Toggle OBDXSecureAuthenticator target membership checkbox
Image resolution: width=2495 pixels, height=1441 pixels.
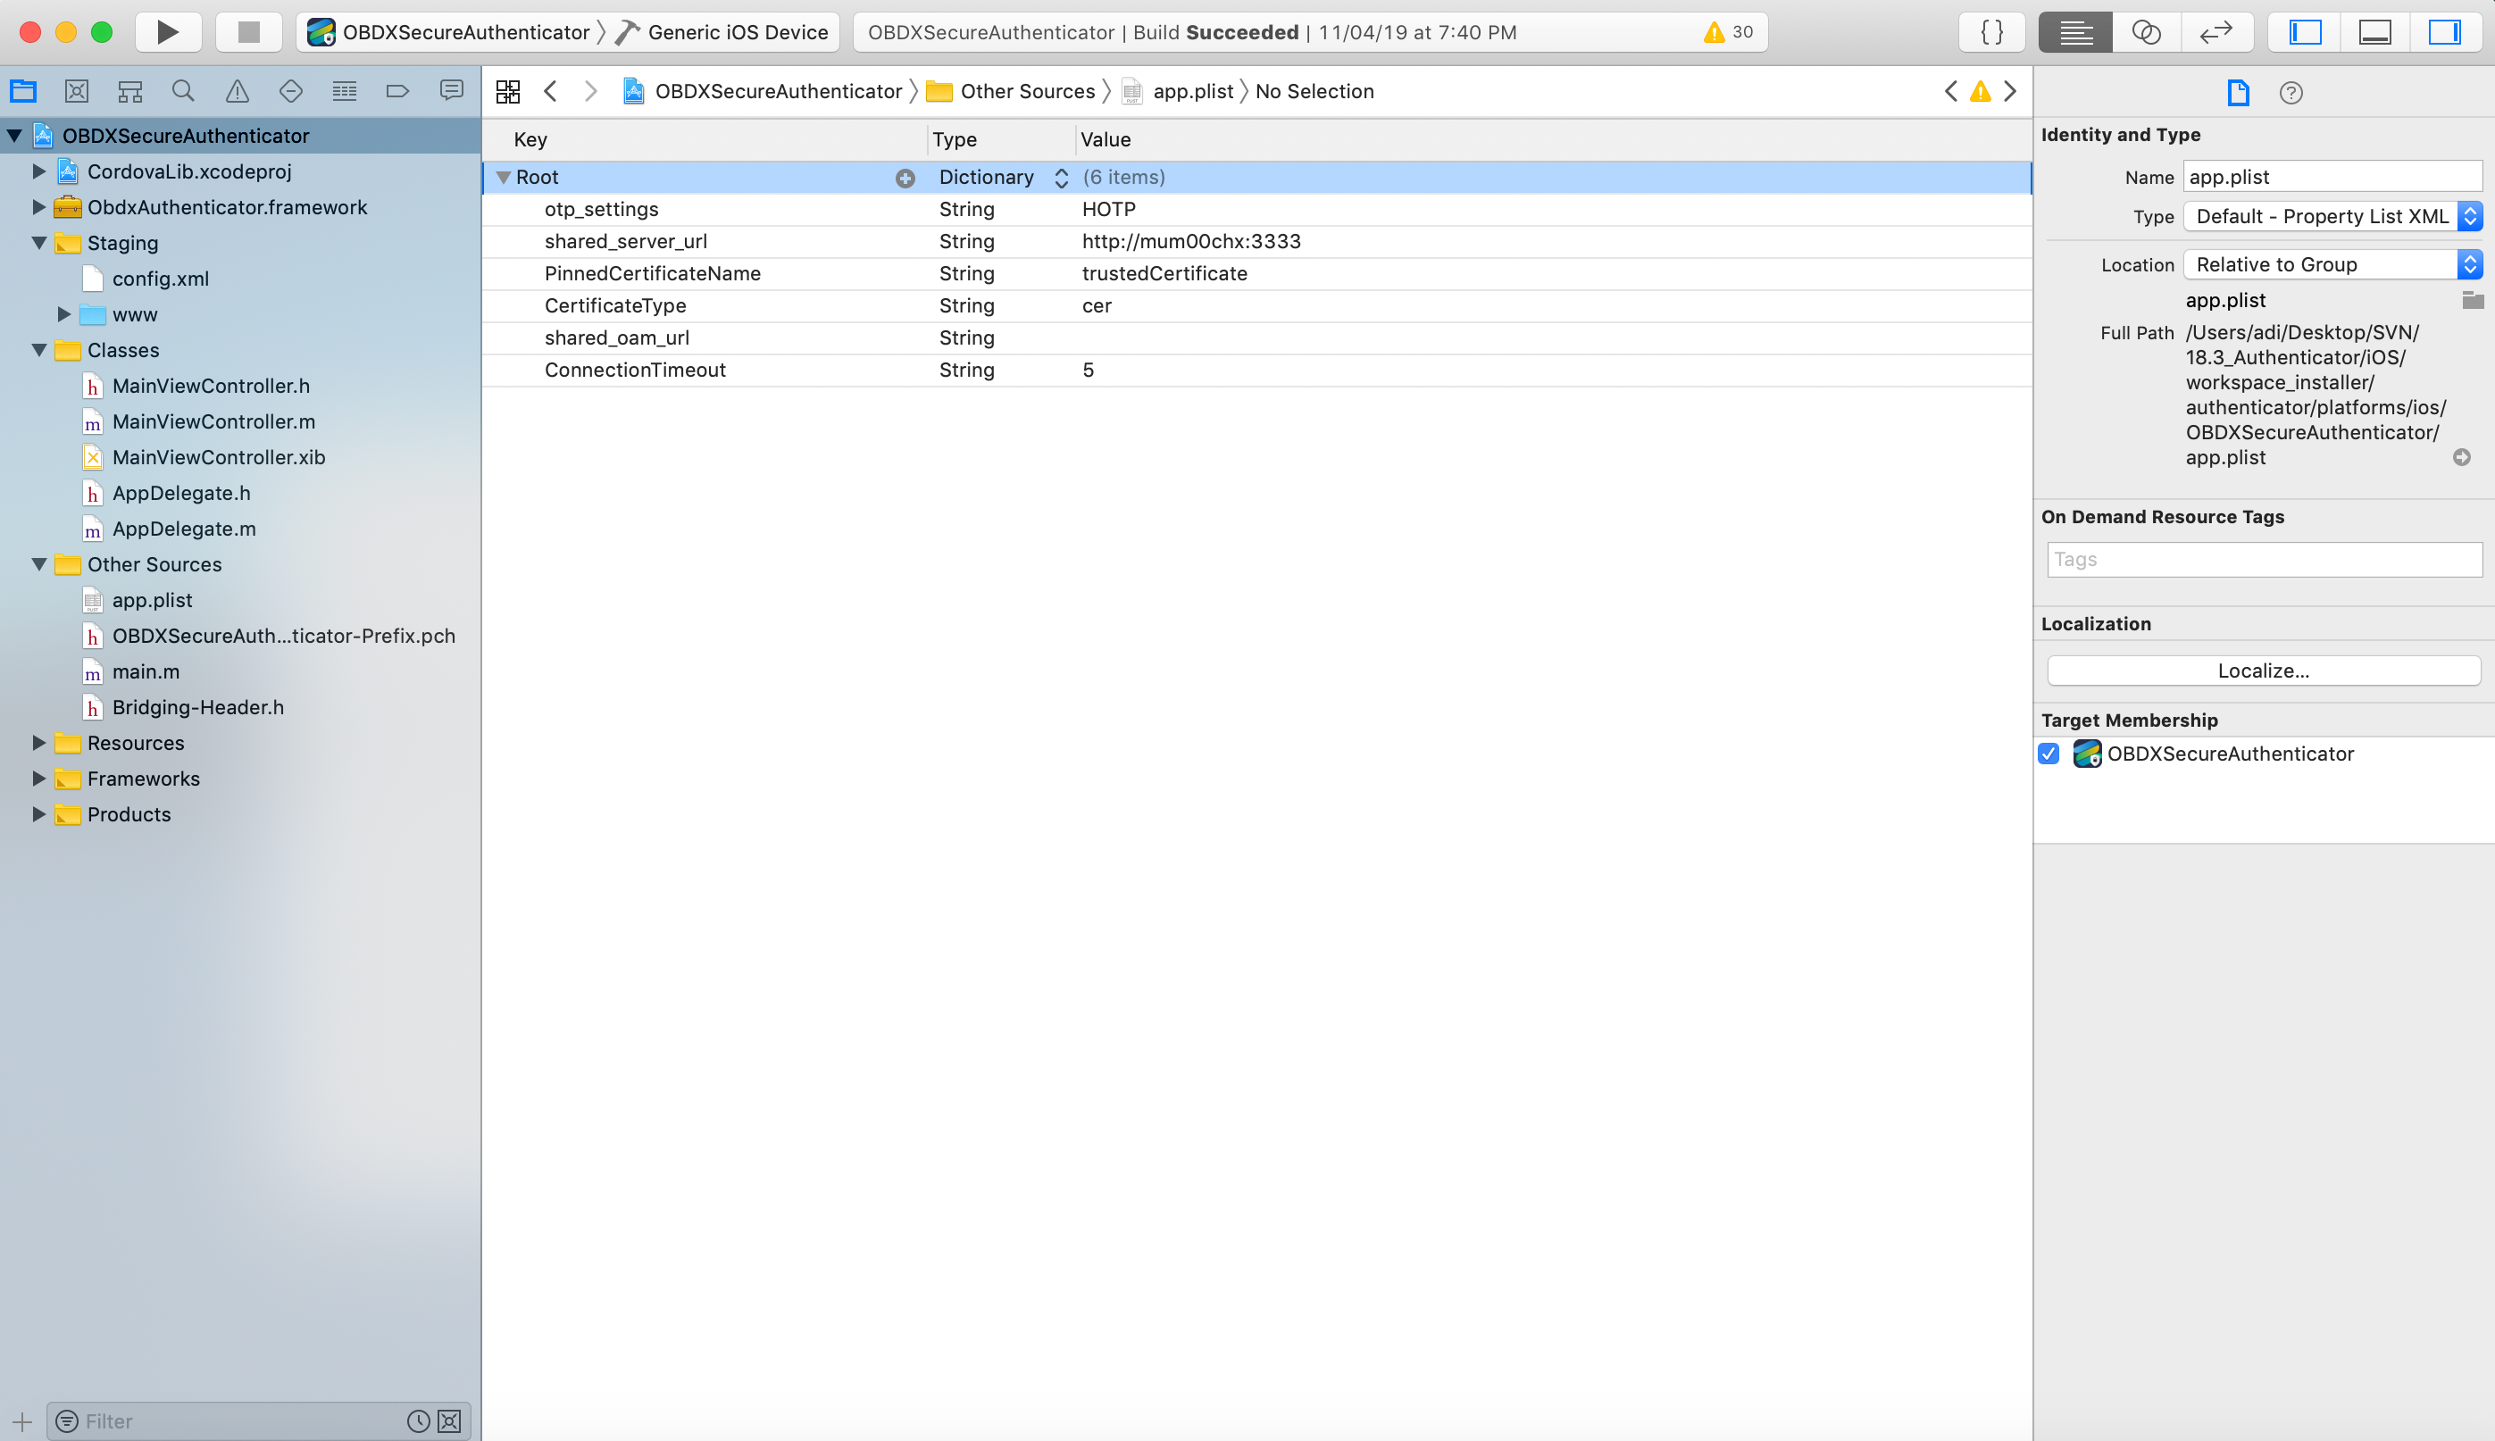point(2049,754)
